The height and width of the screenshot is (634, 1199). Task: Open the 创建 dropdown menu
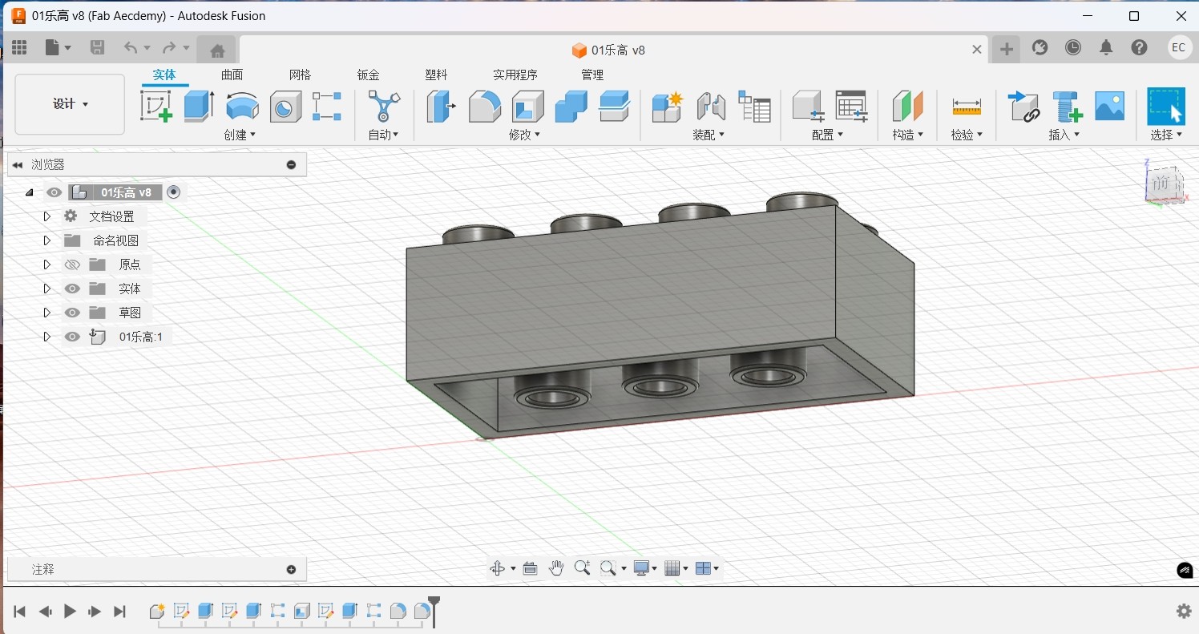240,135
